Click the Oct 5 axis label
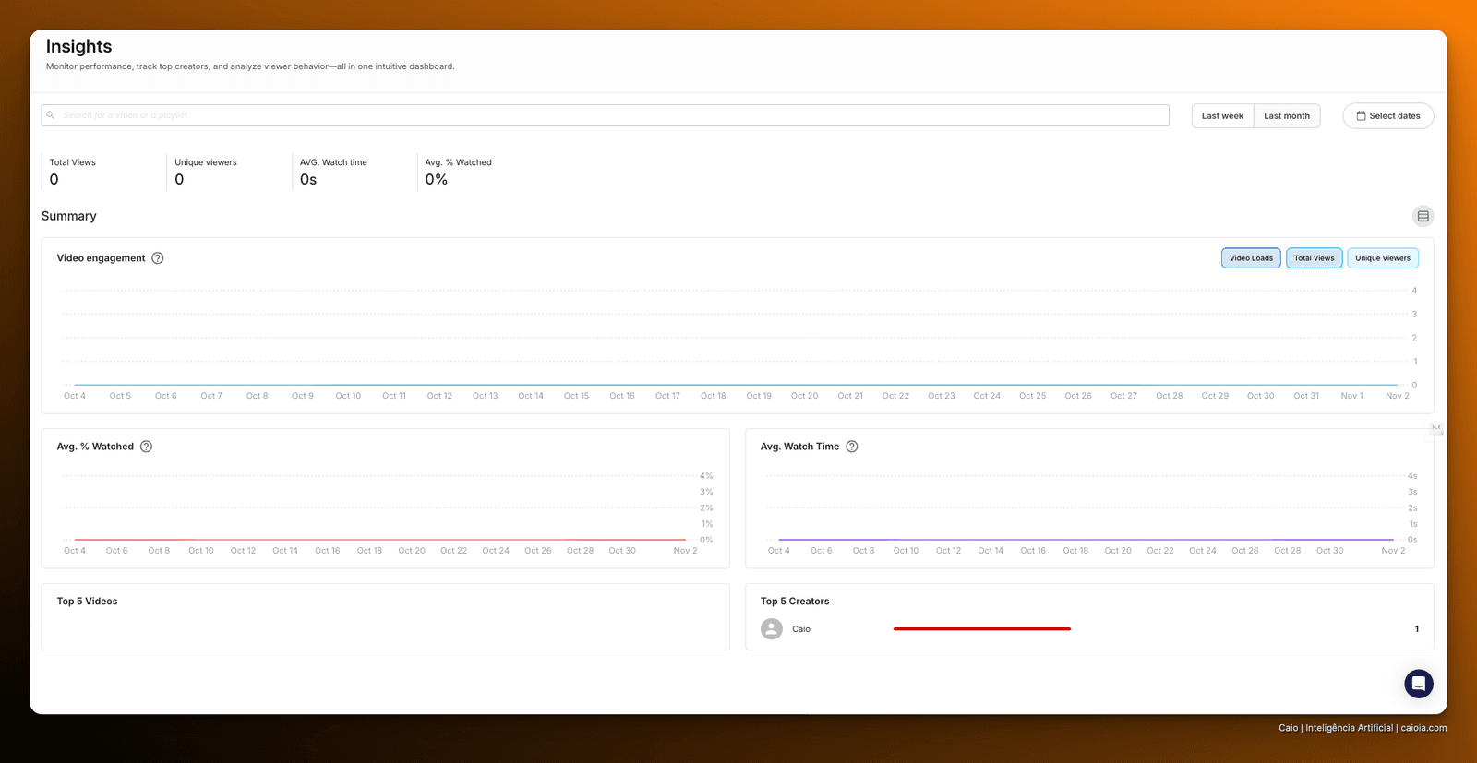 120,396
